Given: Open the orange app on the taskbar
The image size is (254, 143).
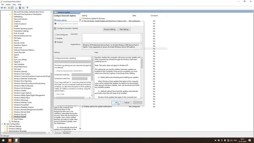Looking at the screenshot, I should click(10, 140).
